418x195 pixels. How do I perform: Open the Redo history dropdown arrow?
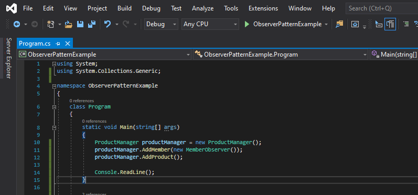(x=135, y=25)
